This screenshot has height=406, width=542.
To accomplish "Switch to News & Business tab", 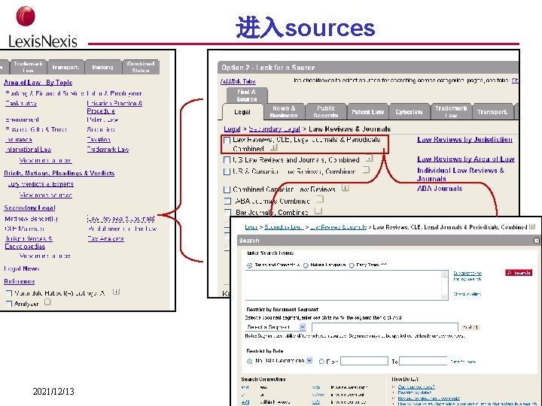I will [x=284, y=111].
